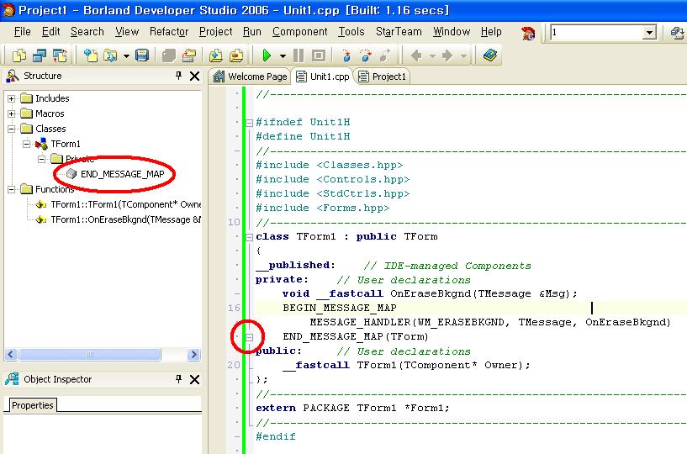Select the Properties tab in Object Inspector
This screenshot has width=687, height=454.
coord(32,405)
